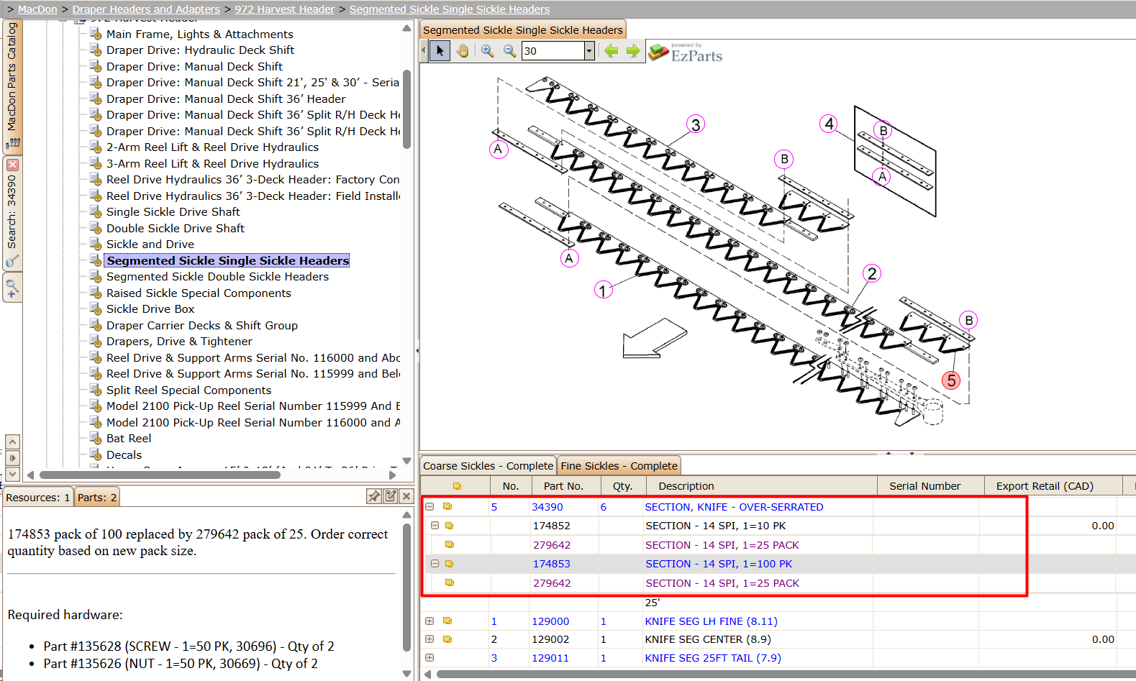Activate the hand pan tool
This screenshot has height=681, width=1136.
point(462,51)
